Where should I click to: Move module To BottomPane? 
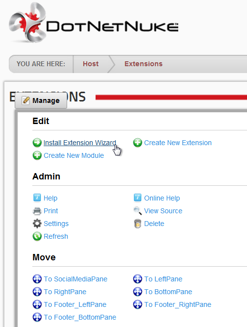point(168,292)
